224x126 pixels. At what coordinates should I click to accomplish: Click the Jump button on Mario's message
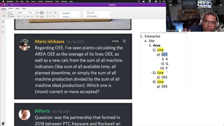click(x=115, y=41)
